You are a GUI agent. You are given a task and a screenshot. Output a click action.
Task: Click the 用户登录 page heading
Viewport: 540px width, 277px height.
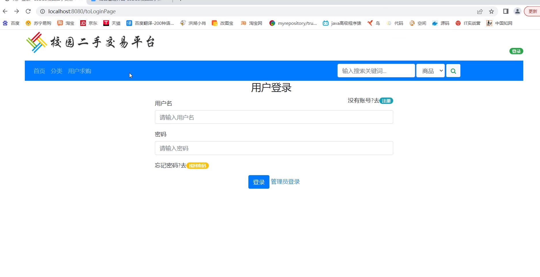[271, 87]
